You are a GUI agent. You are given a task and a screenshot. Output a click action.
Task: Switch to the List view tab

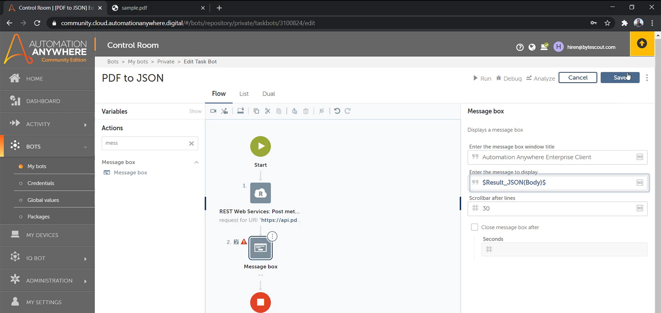(244, 94)
